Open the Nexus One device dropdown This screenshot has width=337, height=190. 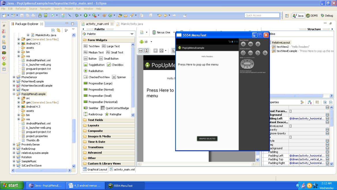(x=174, y=32)
